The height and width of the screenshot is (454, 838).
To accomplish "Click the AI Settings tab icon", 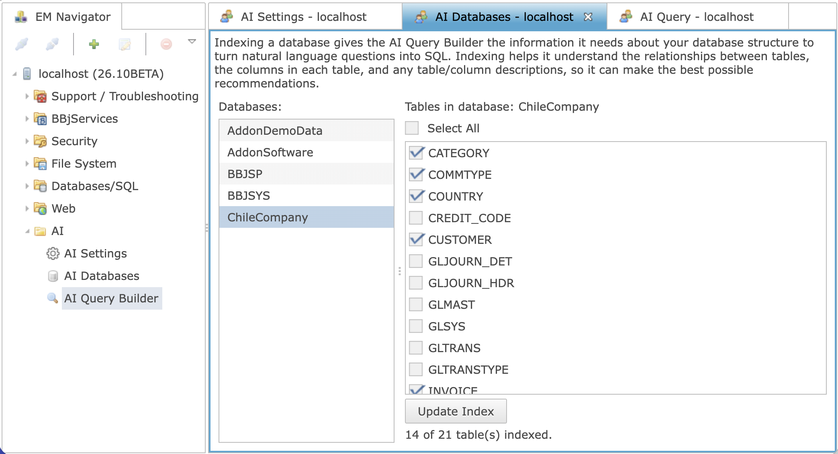I will [x=227, y=16].
